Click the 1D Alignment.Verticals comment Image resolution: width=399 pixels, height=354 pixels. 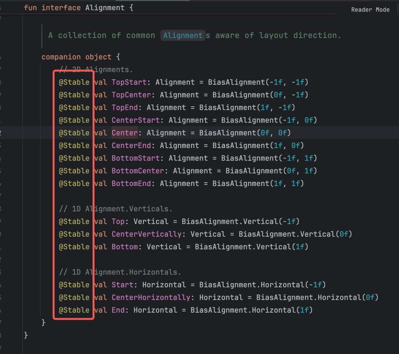[116, 209]
